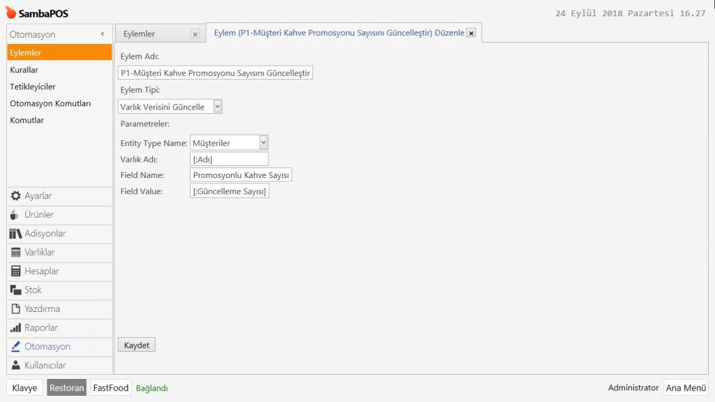Screen dimensions: 715x402
Task: Open Raporlar with the bar chart icon
Action: tap(15, 328)
